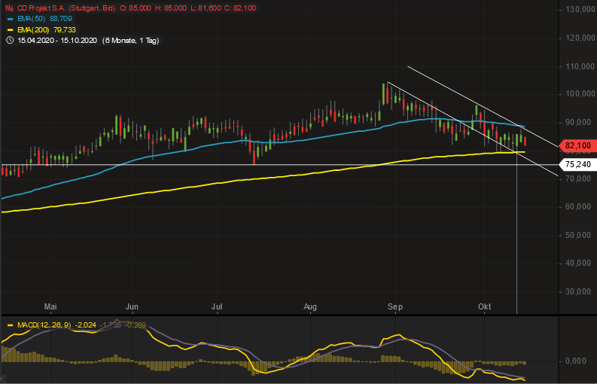This screenshot has width=597, height=384.
Task: Click the O: 85,000 opening value in header
Action: [x=136, y=8]
